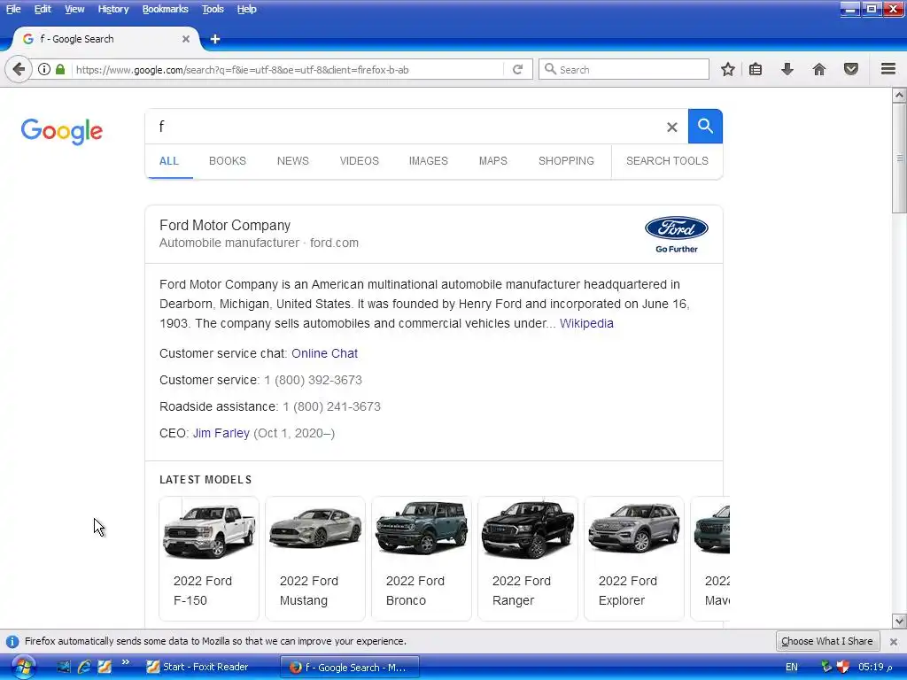Viewport: 907px width, 680px height.
Task: Focus the Firefox Search toolbar field
Action: [x=624, y=69]
